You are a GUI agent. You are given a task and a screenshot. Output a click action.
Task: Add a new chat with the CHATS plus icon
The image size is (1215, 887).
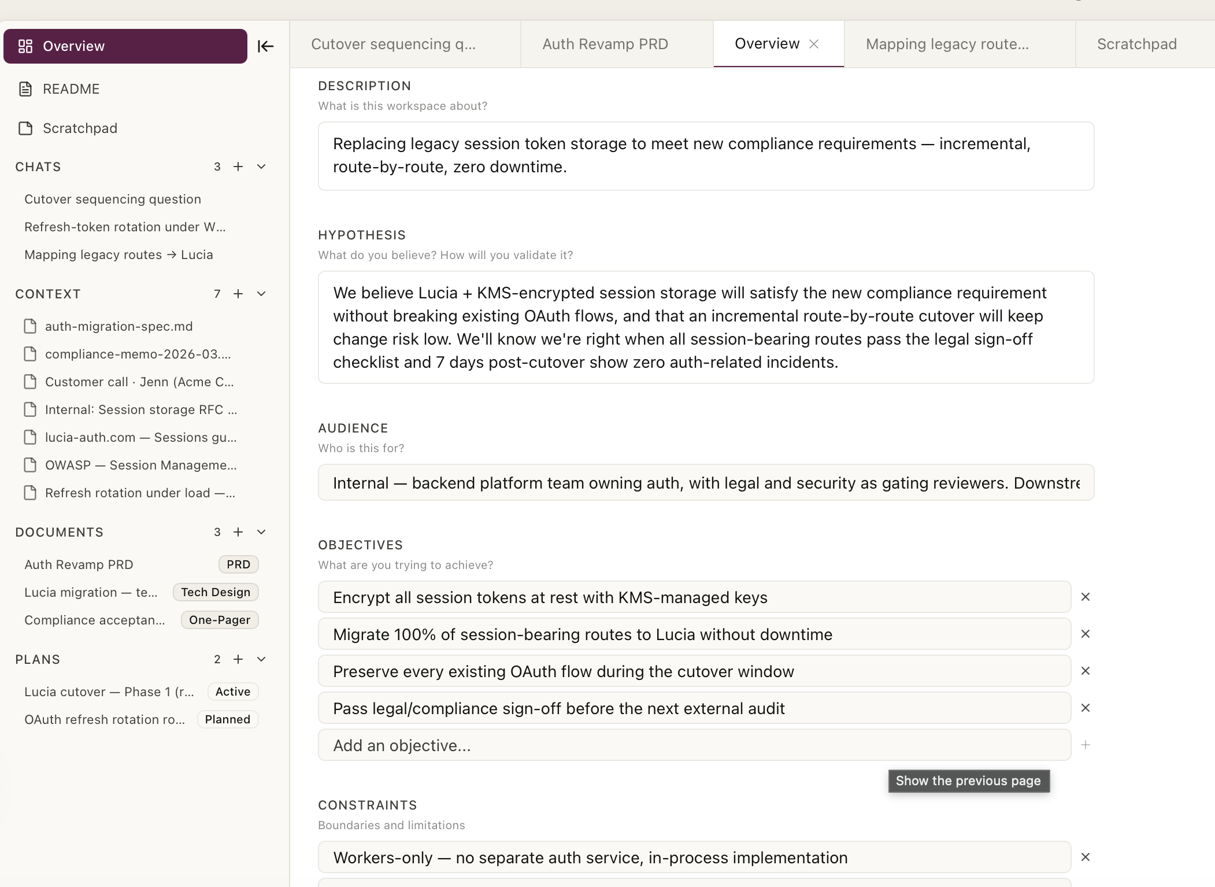coord(239,167)
